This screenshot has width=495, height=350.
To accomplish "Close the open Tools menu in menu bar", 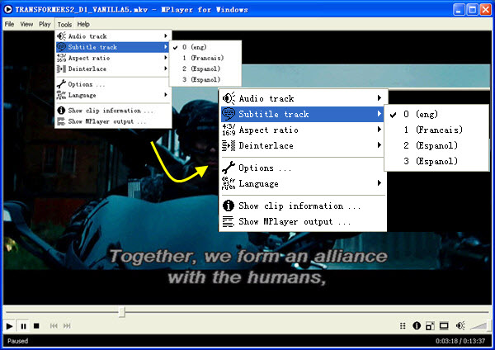I will (x=64, y=24).
